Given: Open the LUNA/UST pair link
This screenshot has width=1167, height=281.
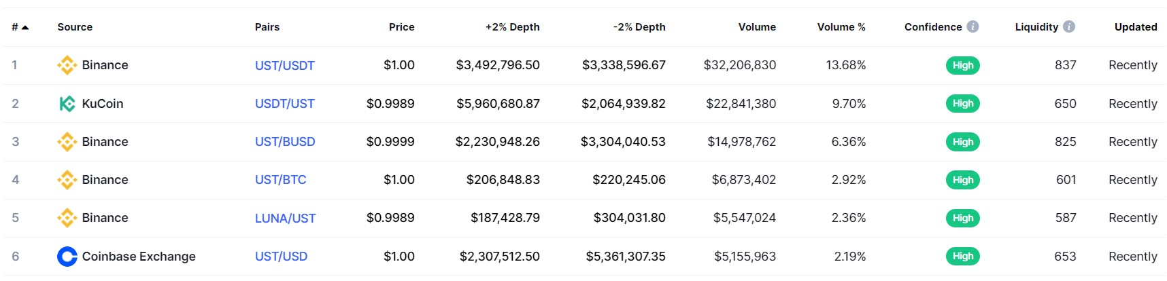Looking at the screenshot, I should [285, 219].
